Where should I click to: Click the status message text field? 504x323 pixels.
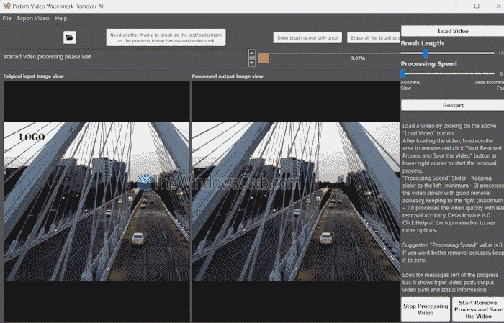125,58
